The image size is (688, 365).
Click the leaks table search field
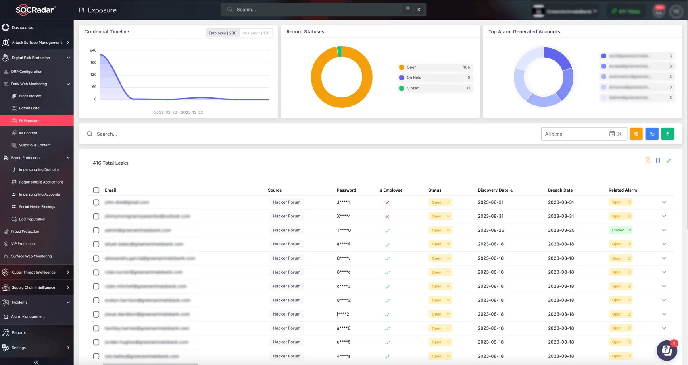pyautogui.click(x=311, y=134)
